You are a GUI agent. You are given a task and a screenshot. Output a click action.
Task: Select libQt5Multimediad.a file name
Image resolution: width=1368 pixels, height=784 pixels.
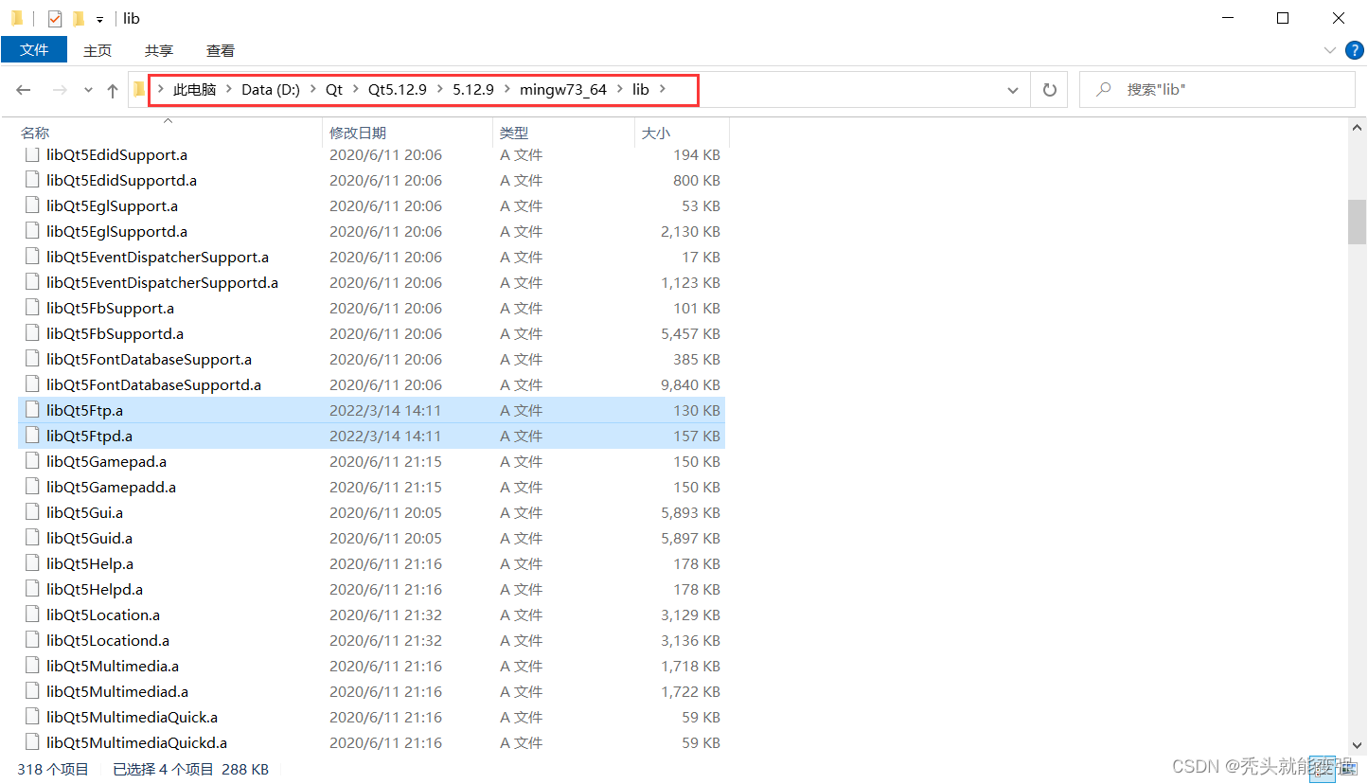[x=117, y=691]
